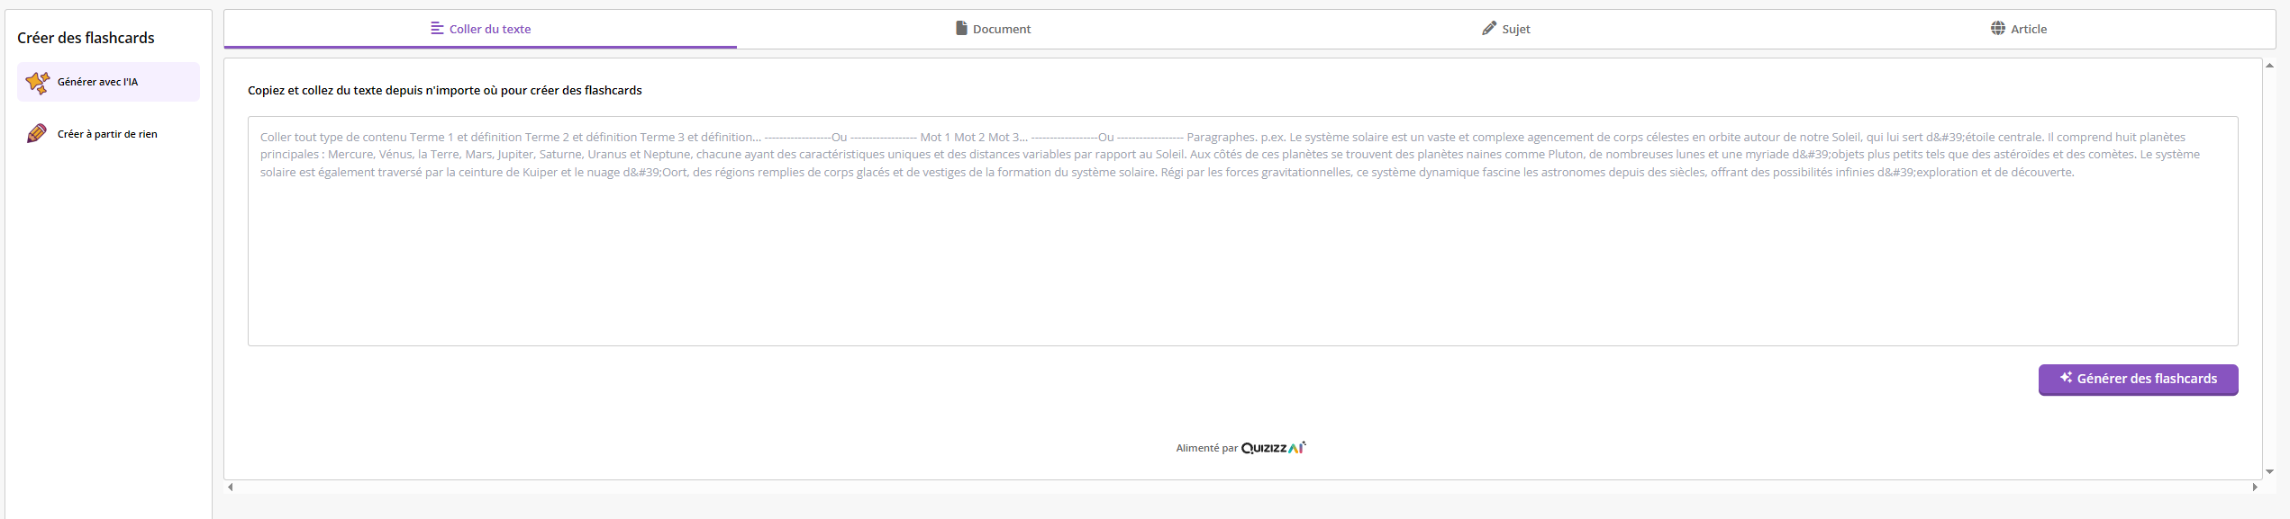Open the Article tab
Screen dimensions: 2290x519
tap(2018, 29)
